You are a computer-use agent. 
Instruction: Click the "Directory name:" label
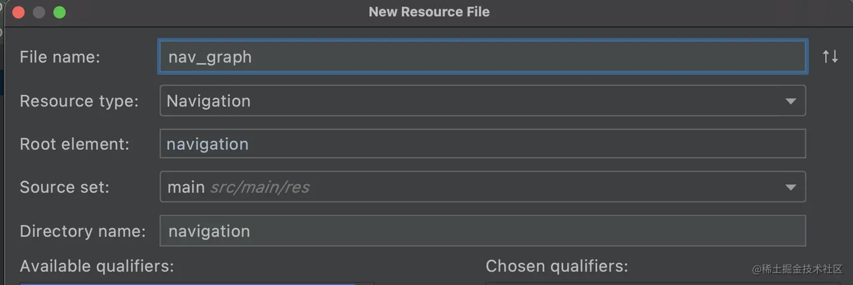point(82,231)
